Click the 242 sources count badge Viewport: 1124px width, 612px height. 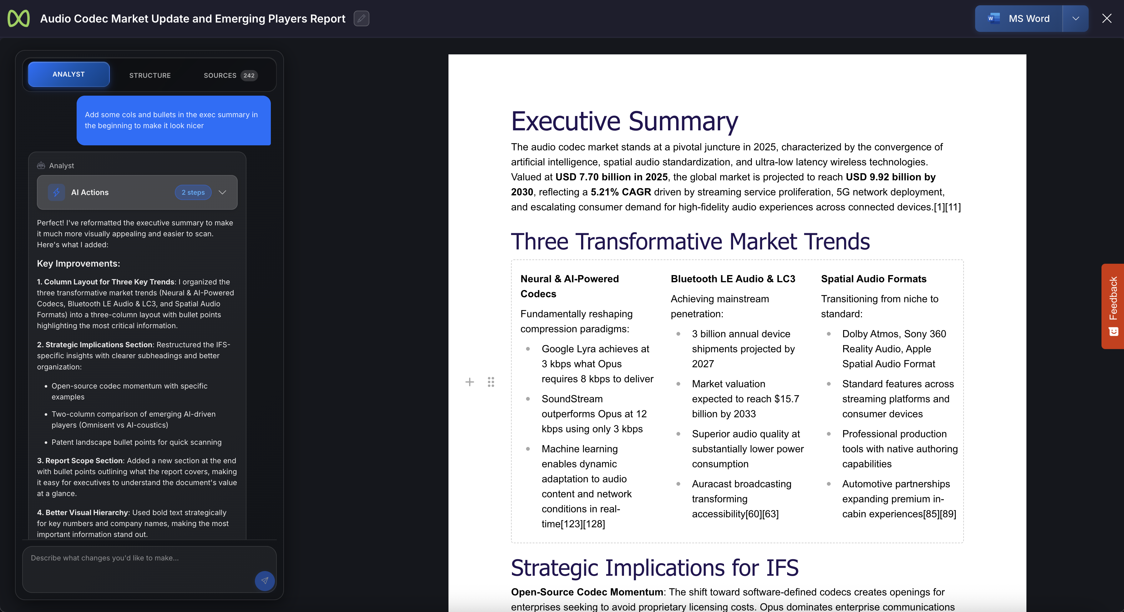coord(249,75)
